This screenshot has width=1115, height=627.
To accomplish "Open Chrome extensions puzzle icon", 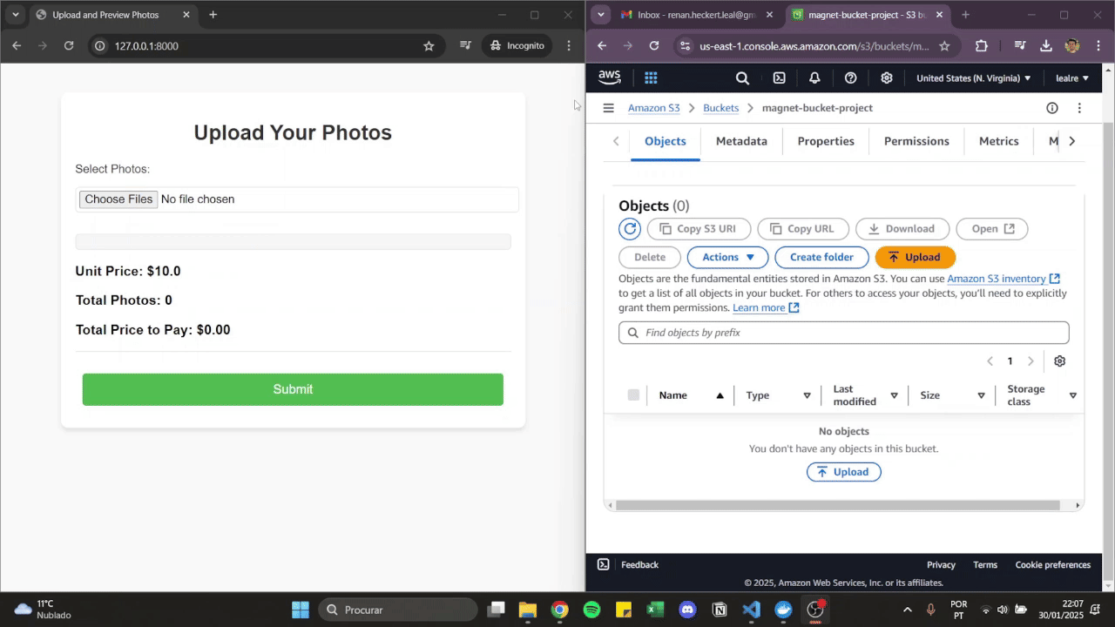I will 982,45.
